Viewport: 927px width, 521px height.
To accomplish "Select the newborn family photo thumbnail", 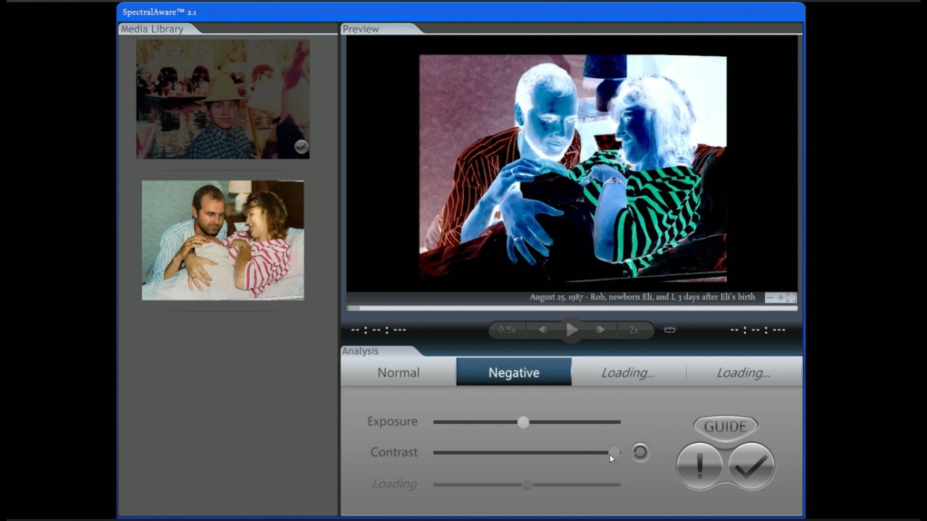I will 223,240.
